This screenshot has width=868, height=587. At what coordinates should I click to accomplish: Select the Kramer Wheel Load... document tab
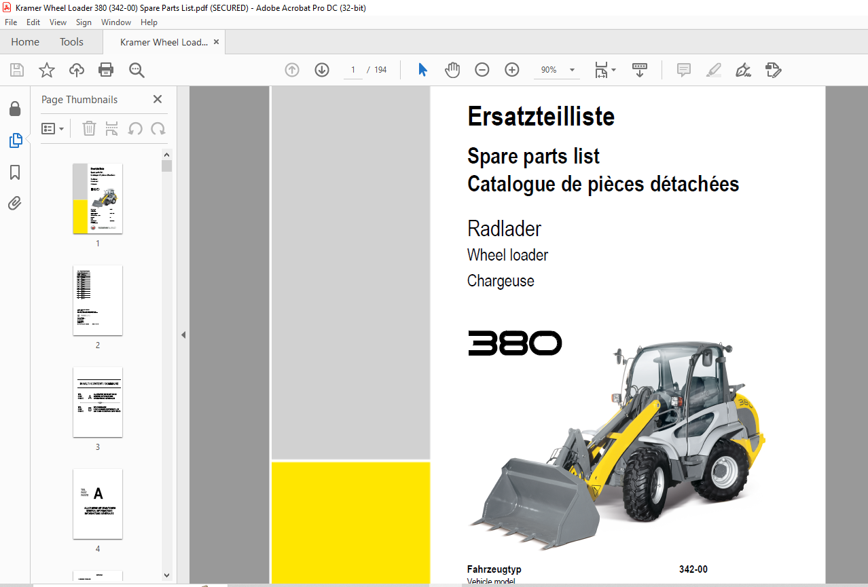pyautogui.click(x=164, y=42)
